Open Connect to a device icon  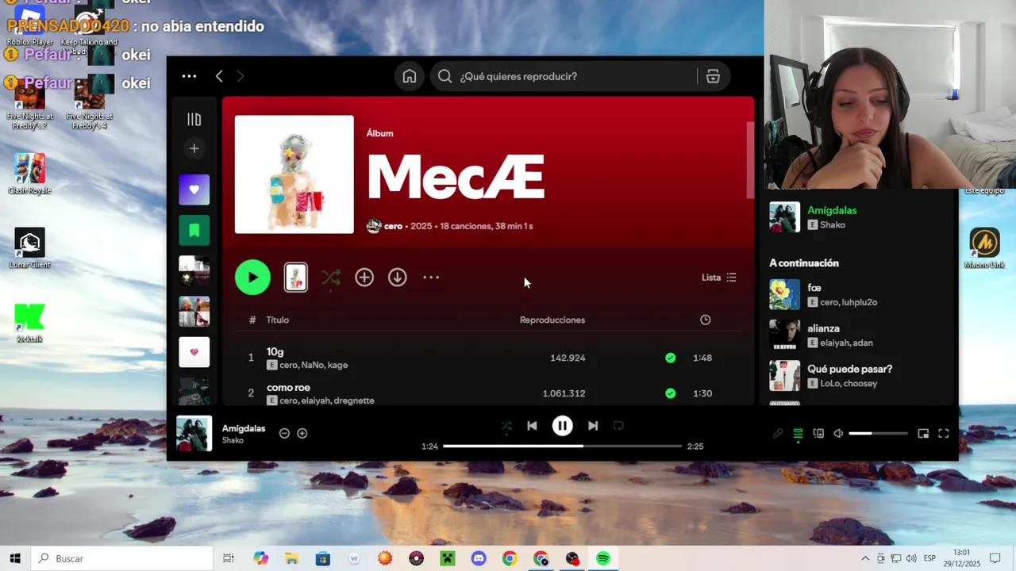click(818, 434)
